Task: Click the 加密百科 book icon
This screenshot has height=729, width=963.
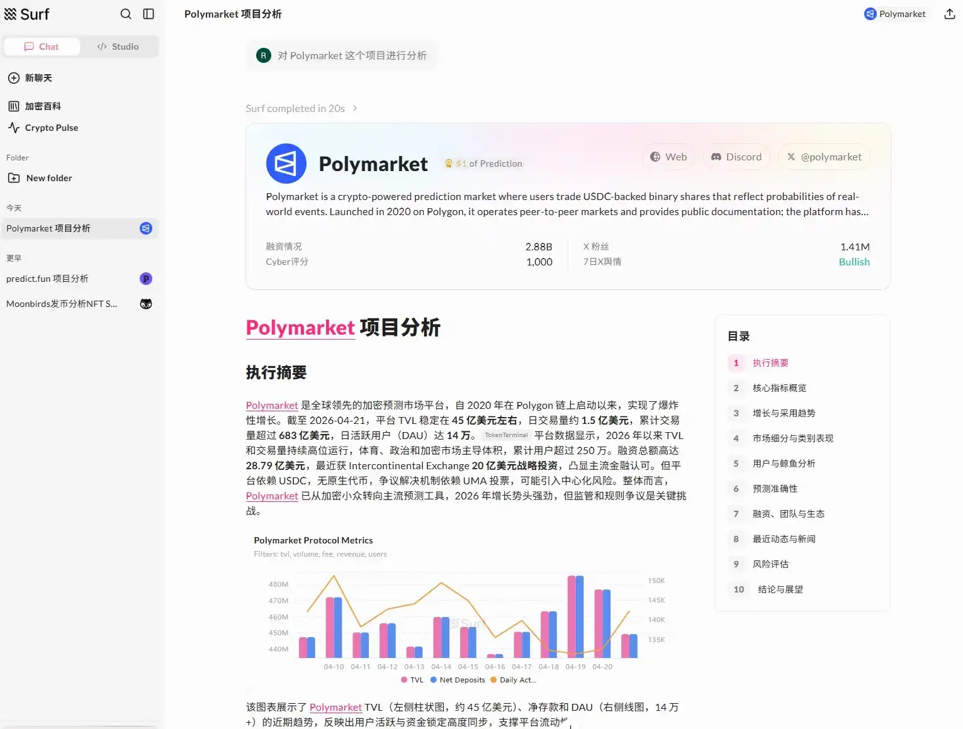Action: click(14, 106)
